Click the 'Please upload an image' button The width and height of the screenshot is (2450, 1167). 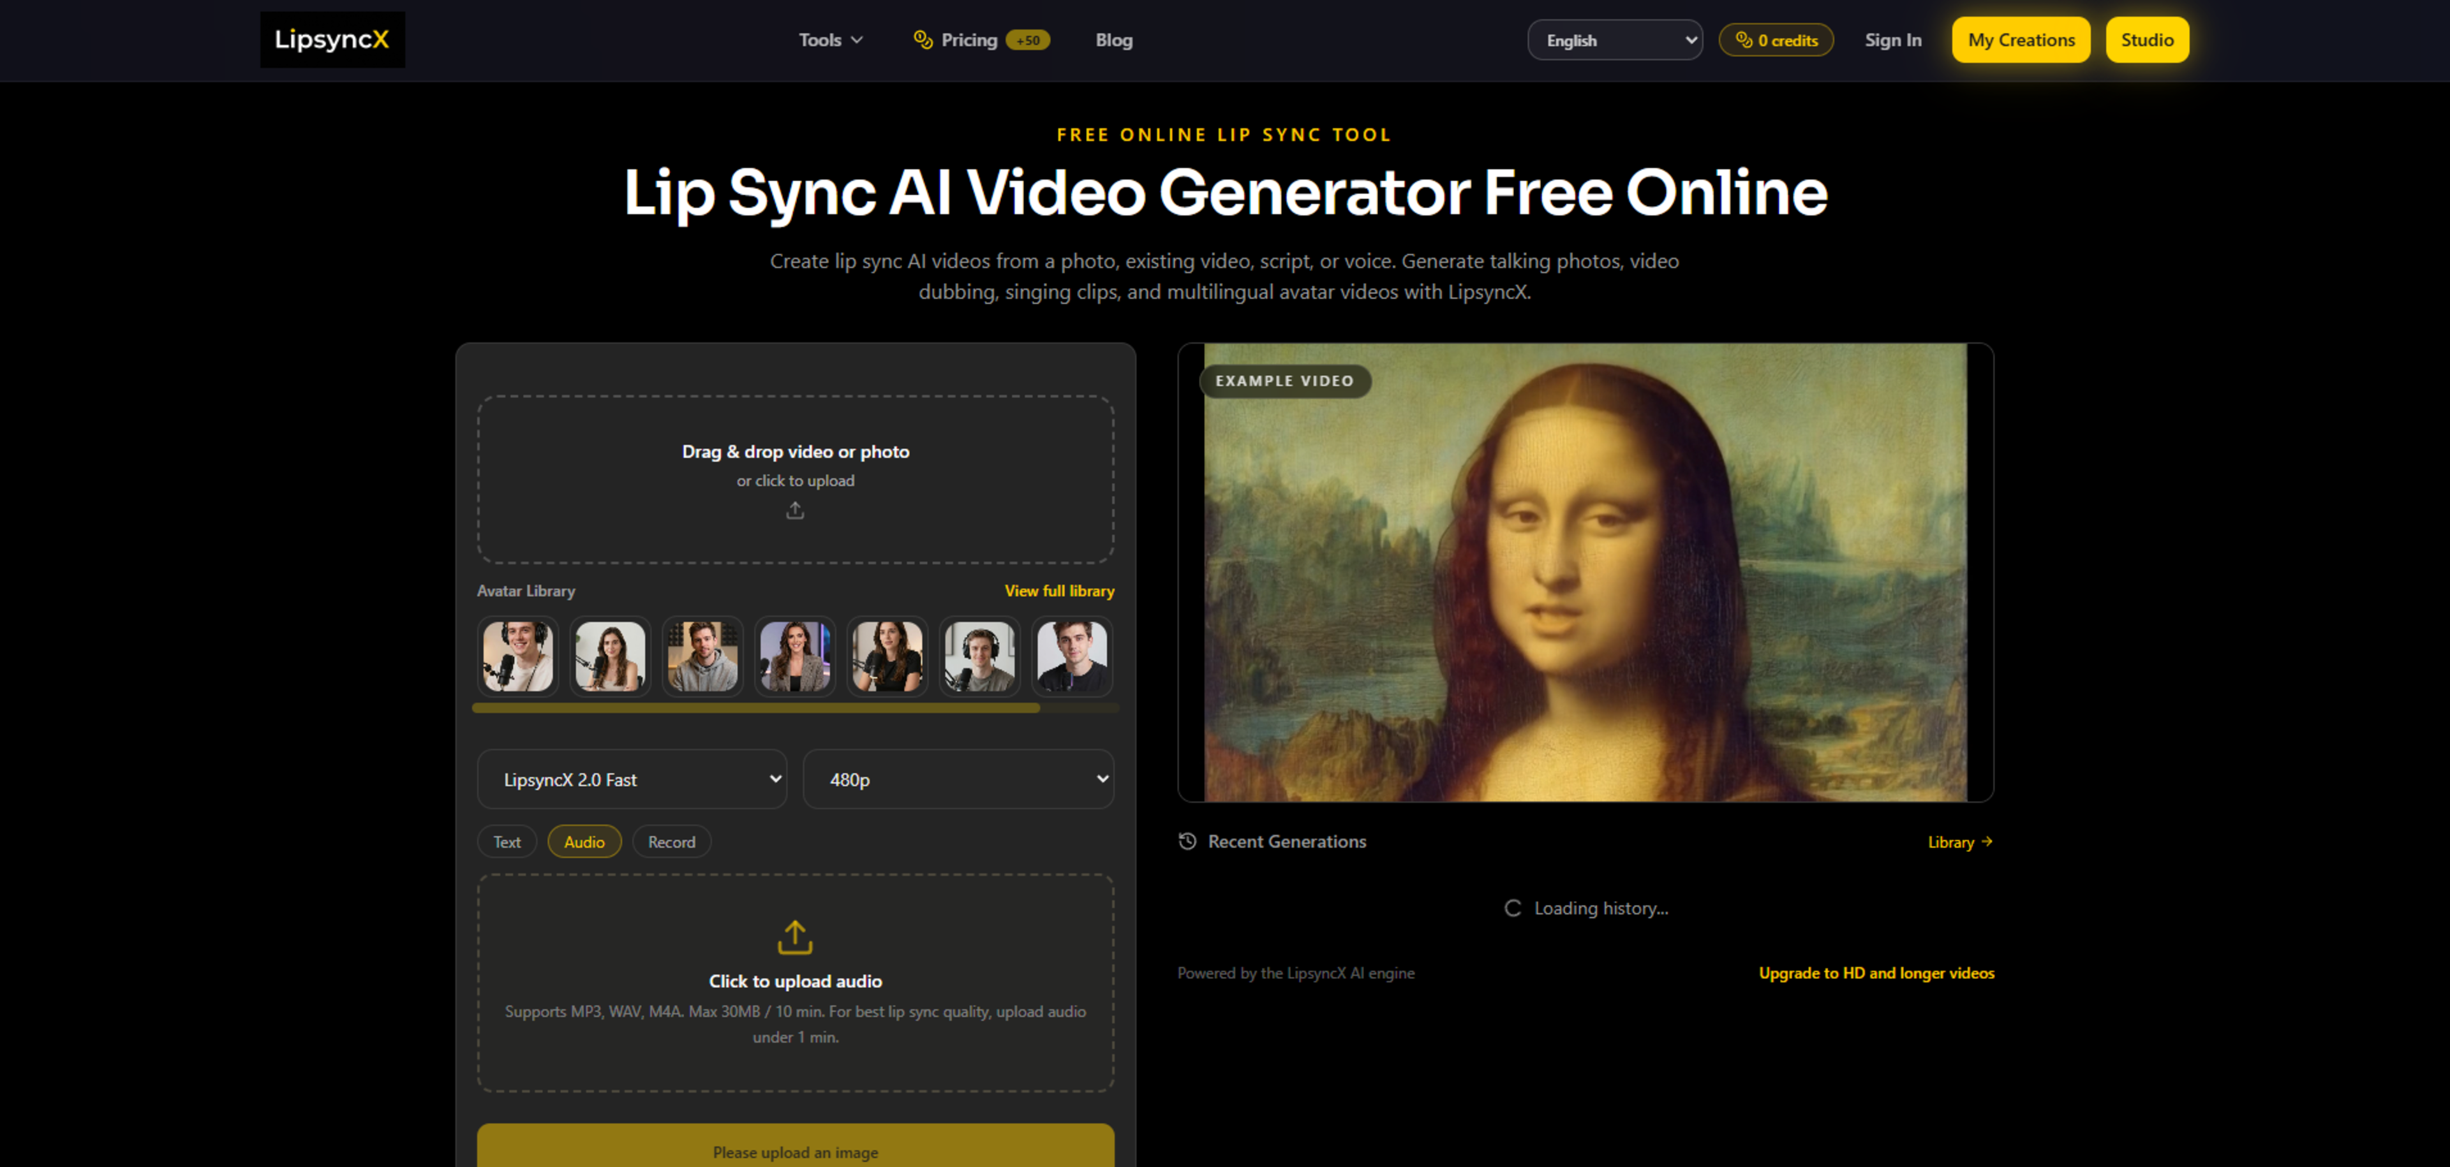tap(795, 1146)
